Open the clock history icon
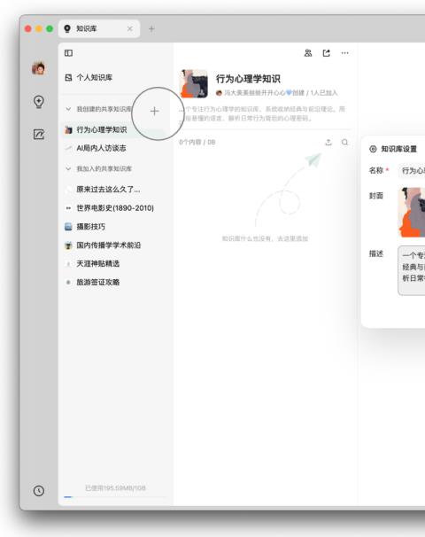Image resolution: width=425 pixels, height=537 pixels. point(39,490)
